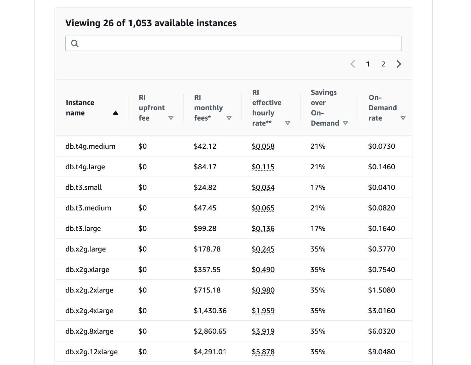Click $0.034 rate for db.t3.small
This screenshot has height=365, width=471.
[263, 187]
